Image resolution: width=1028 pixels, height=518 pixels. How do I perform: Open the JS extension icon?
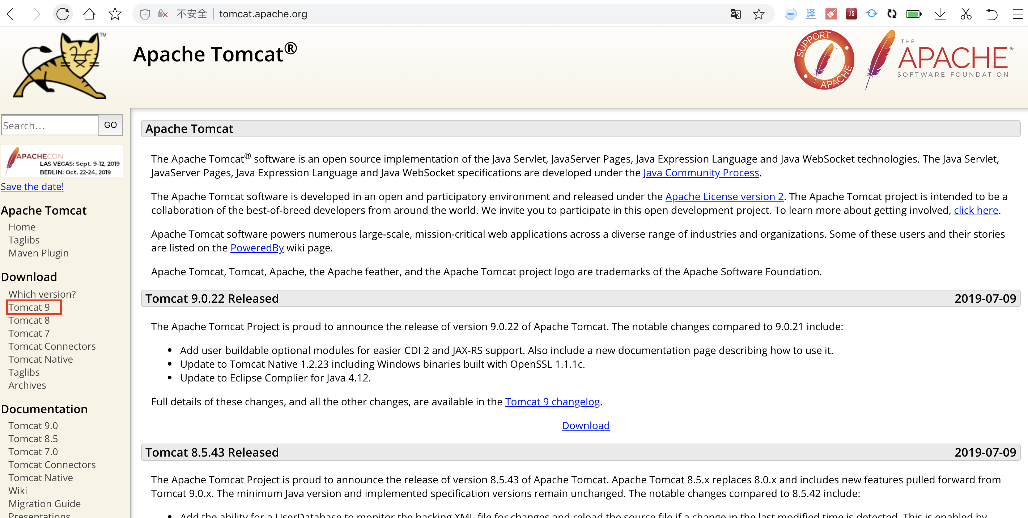pyautogui.click(x=851, y=14)
